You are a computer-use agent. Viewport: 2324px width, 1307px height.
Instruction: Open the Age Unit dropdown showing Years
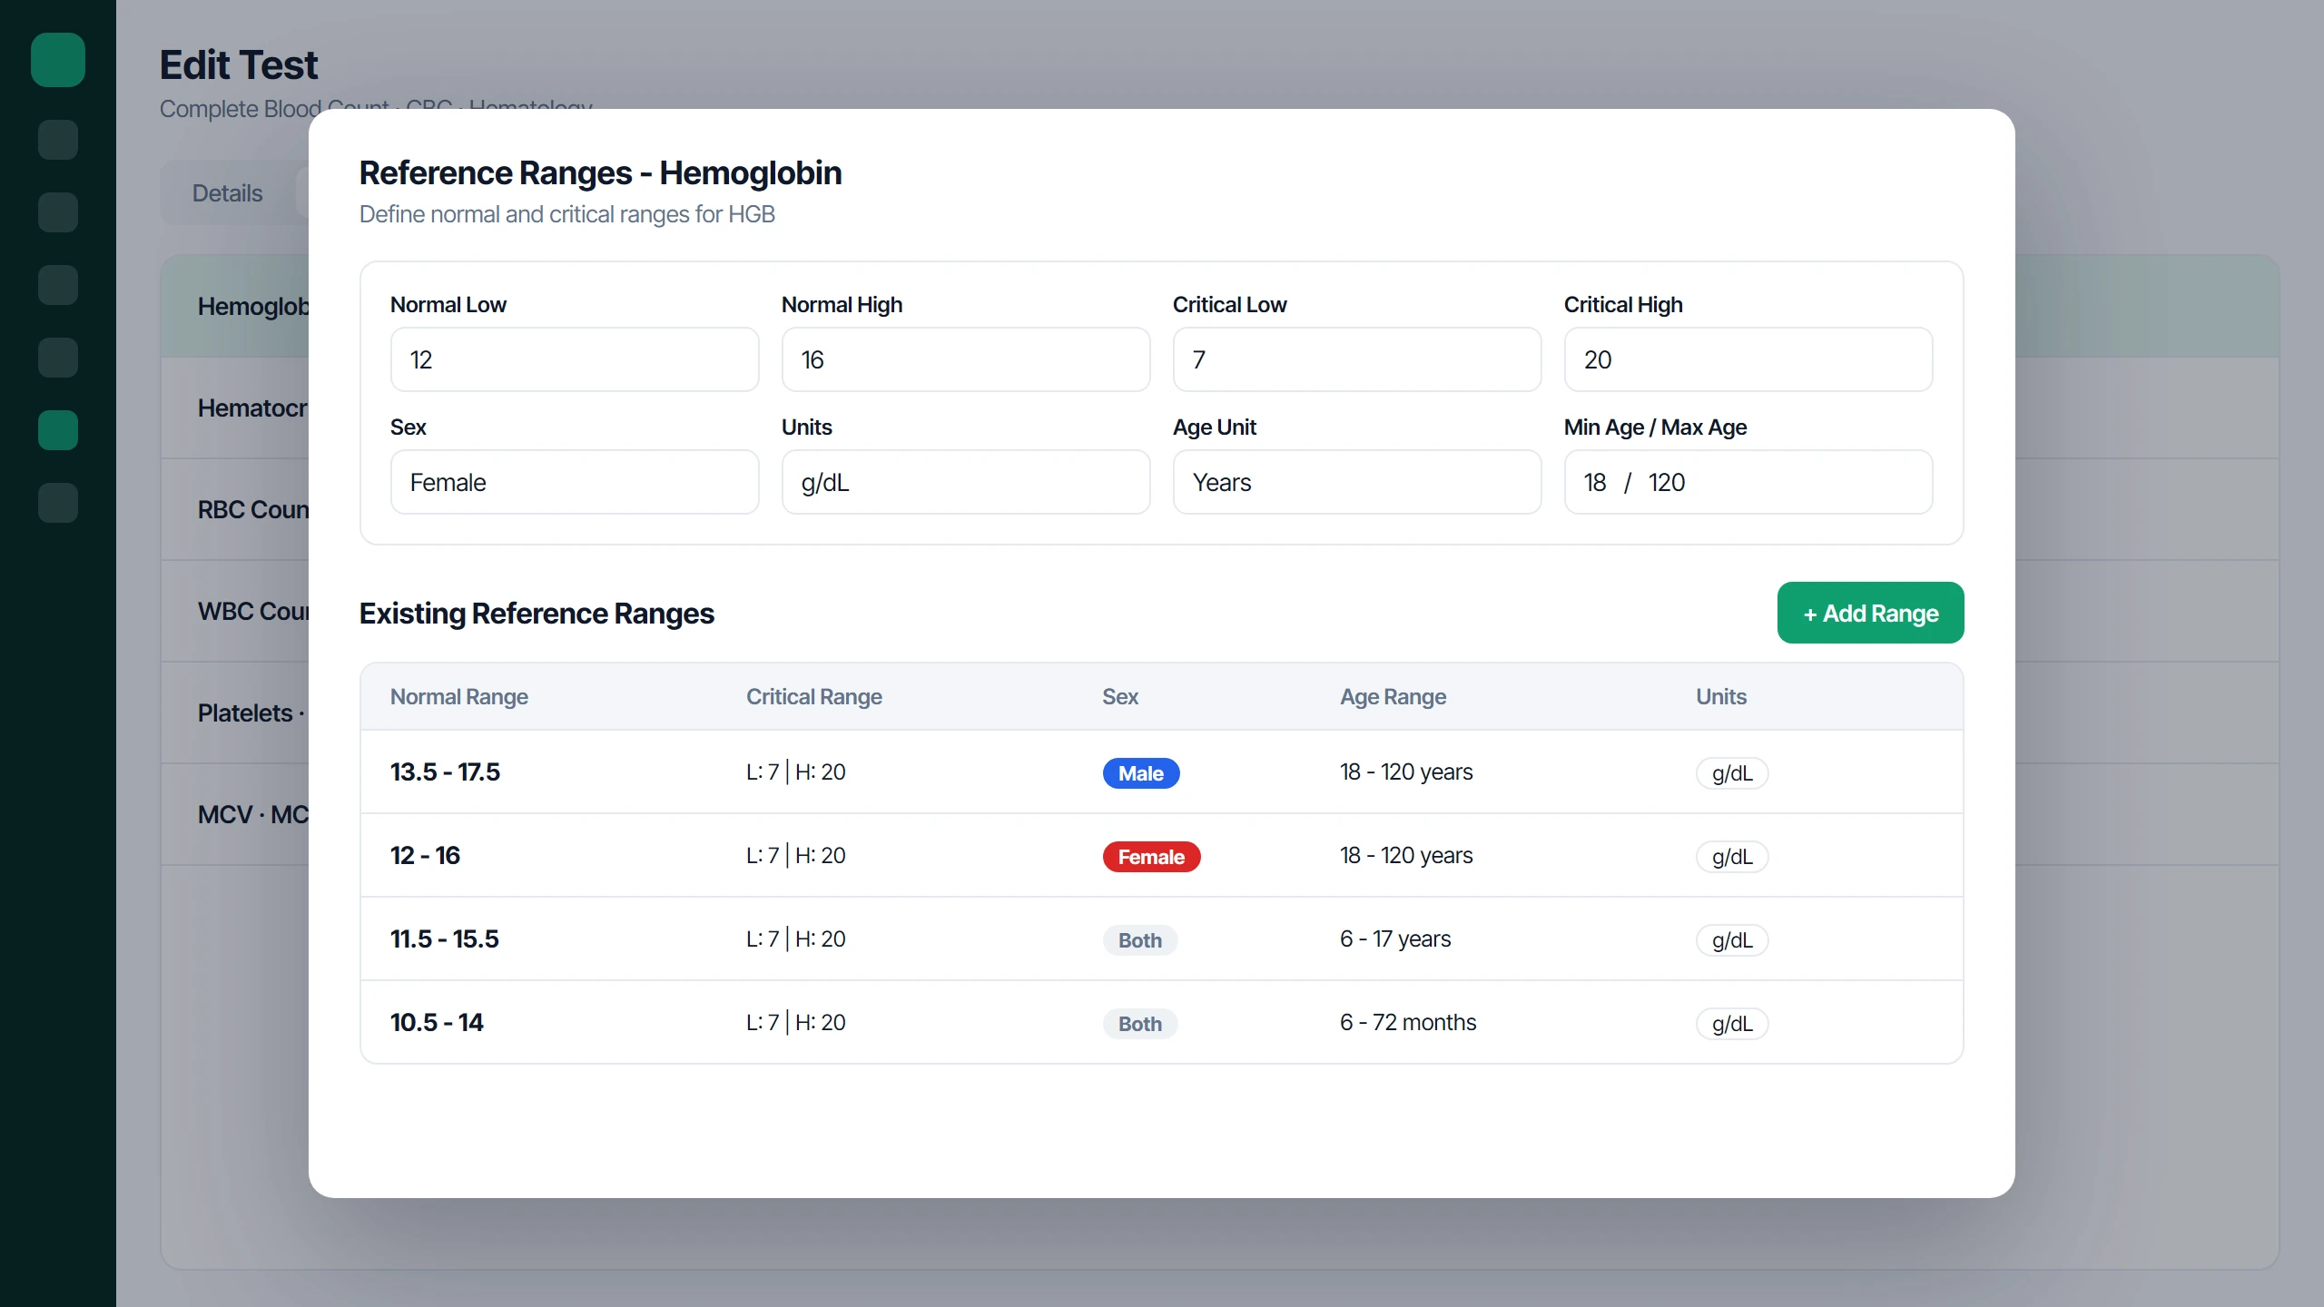(x=1357, y=482)
